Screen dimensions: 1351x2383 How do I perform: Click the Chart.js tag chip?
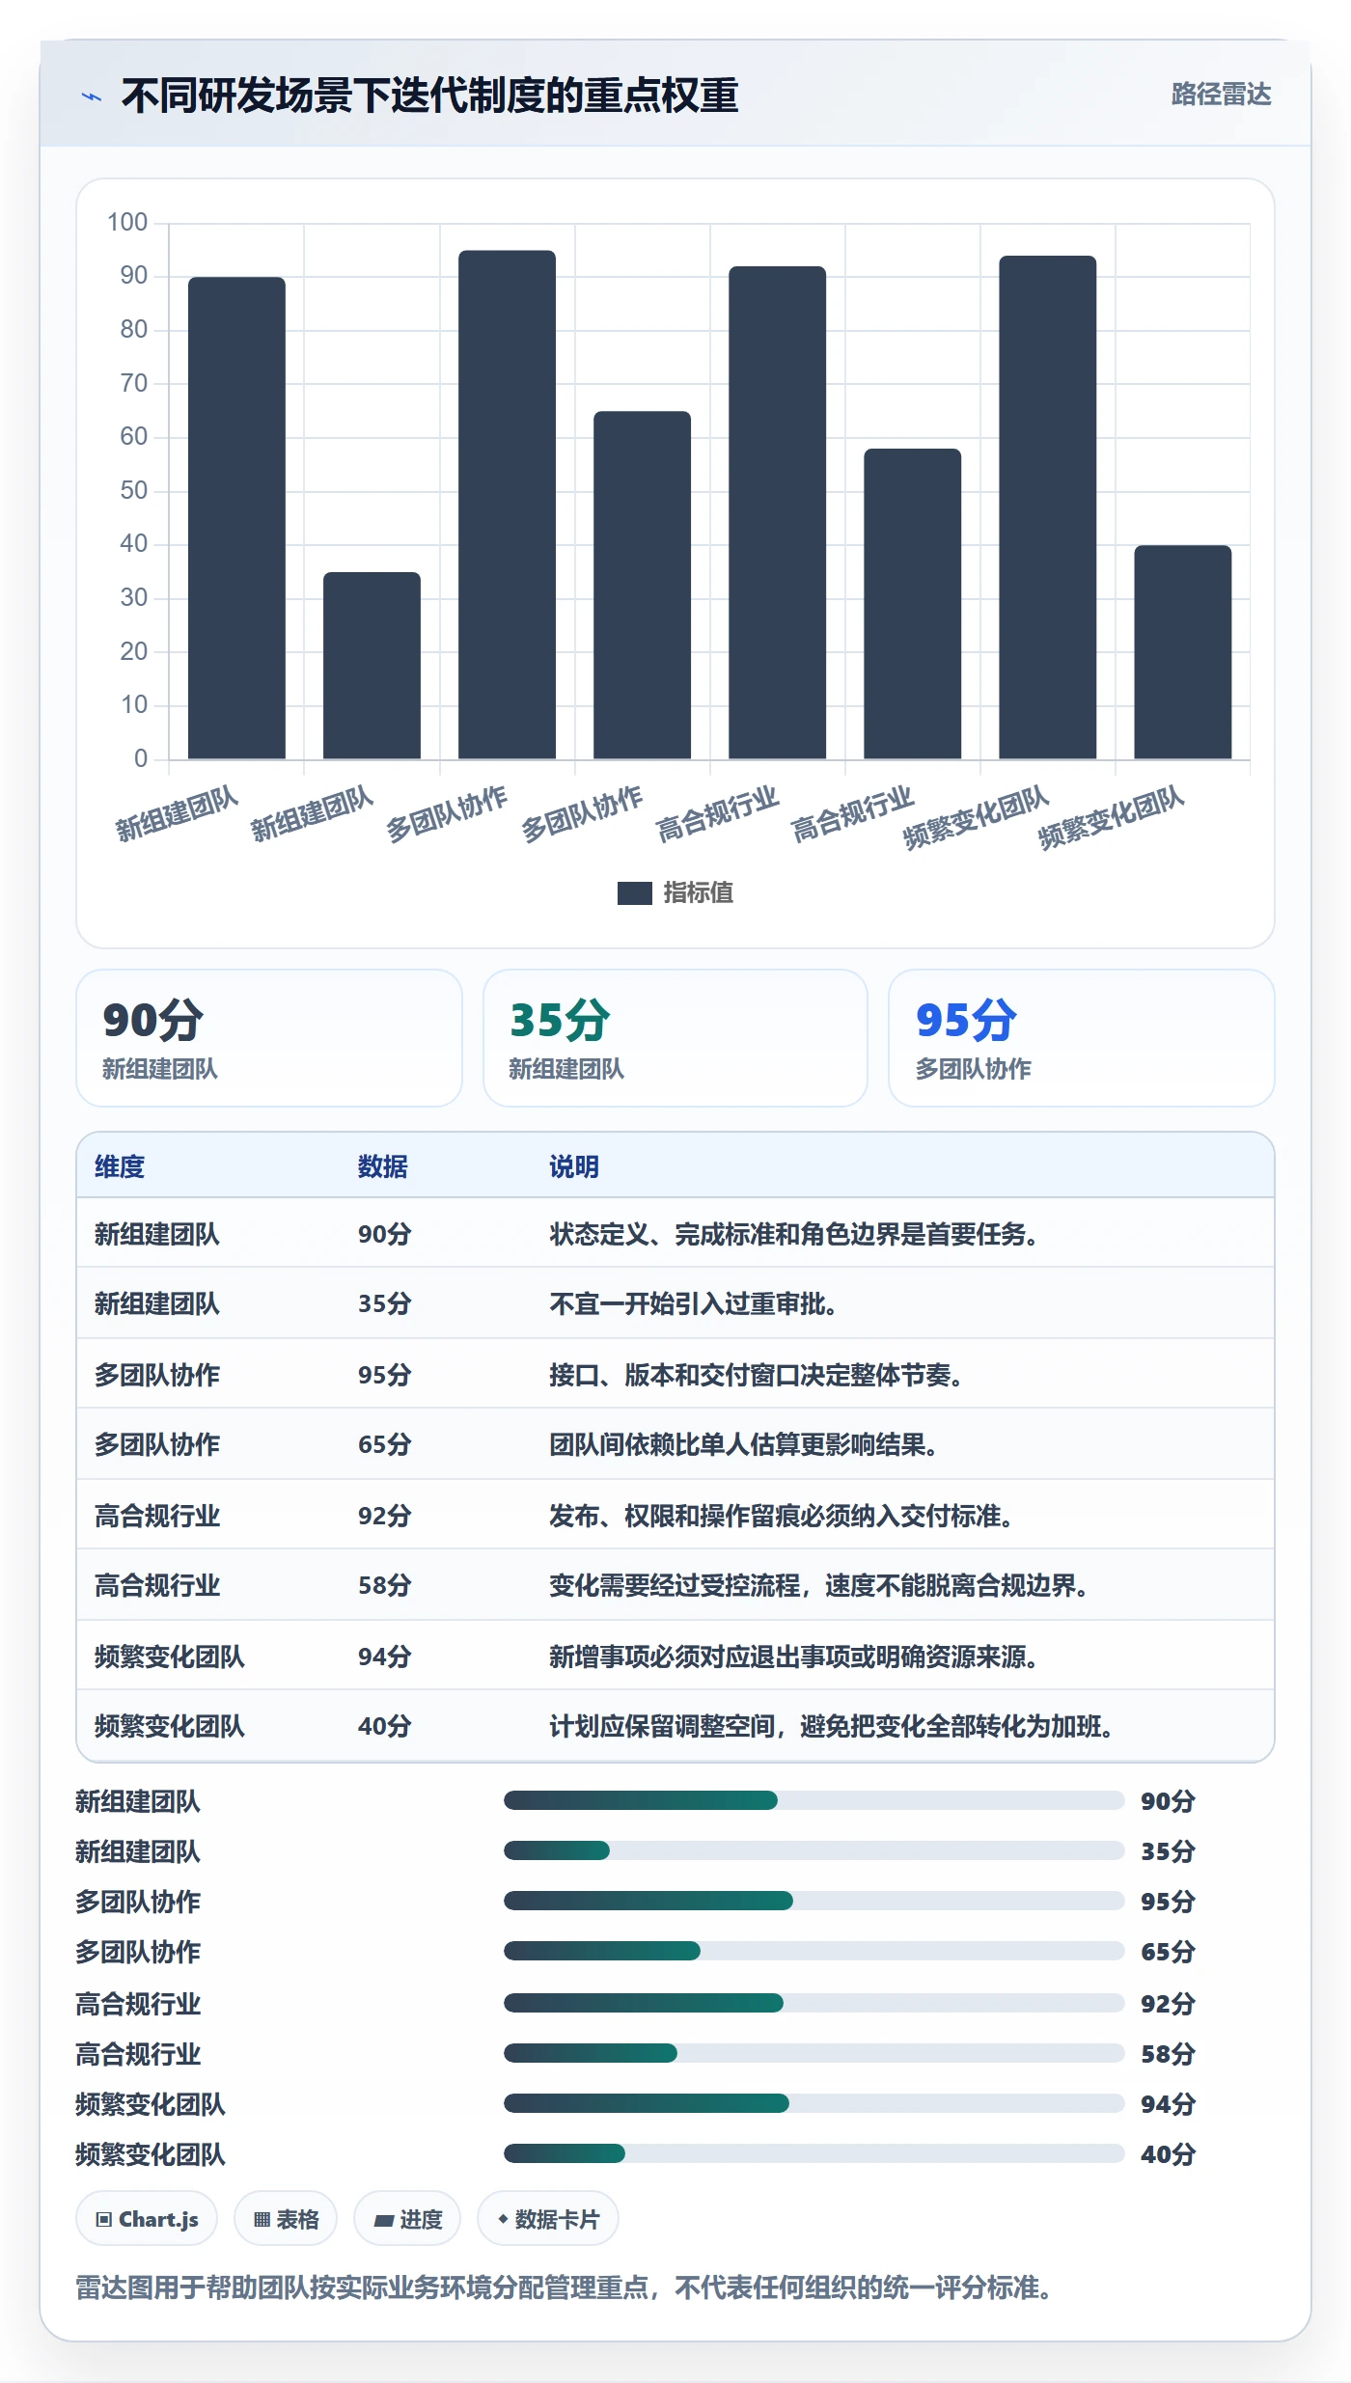[x=147, y=2219]
